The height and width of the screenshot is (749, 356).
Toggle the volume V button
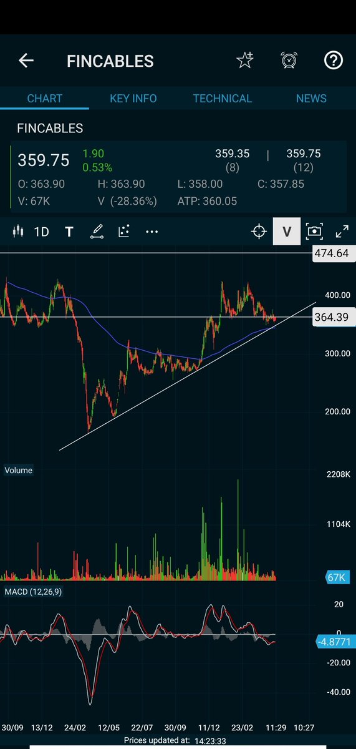[x=287, y=232]
